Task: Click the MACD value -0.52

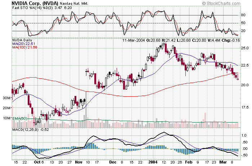Action: [44, 129]
